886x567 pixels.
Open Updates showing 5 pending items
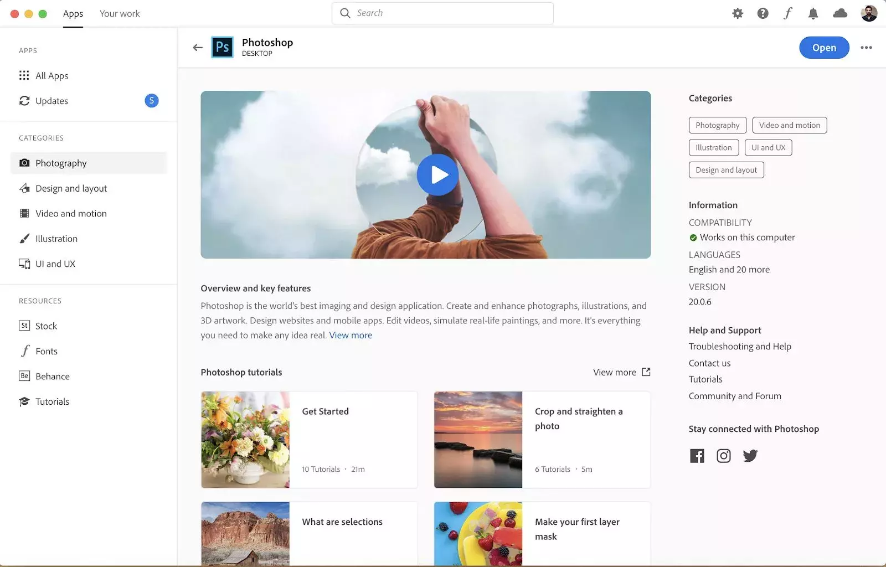[x=51, y=101]
